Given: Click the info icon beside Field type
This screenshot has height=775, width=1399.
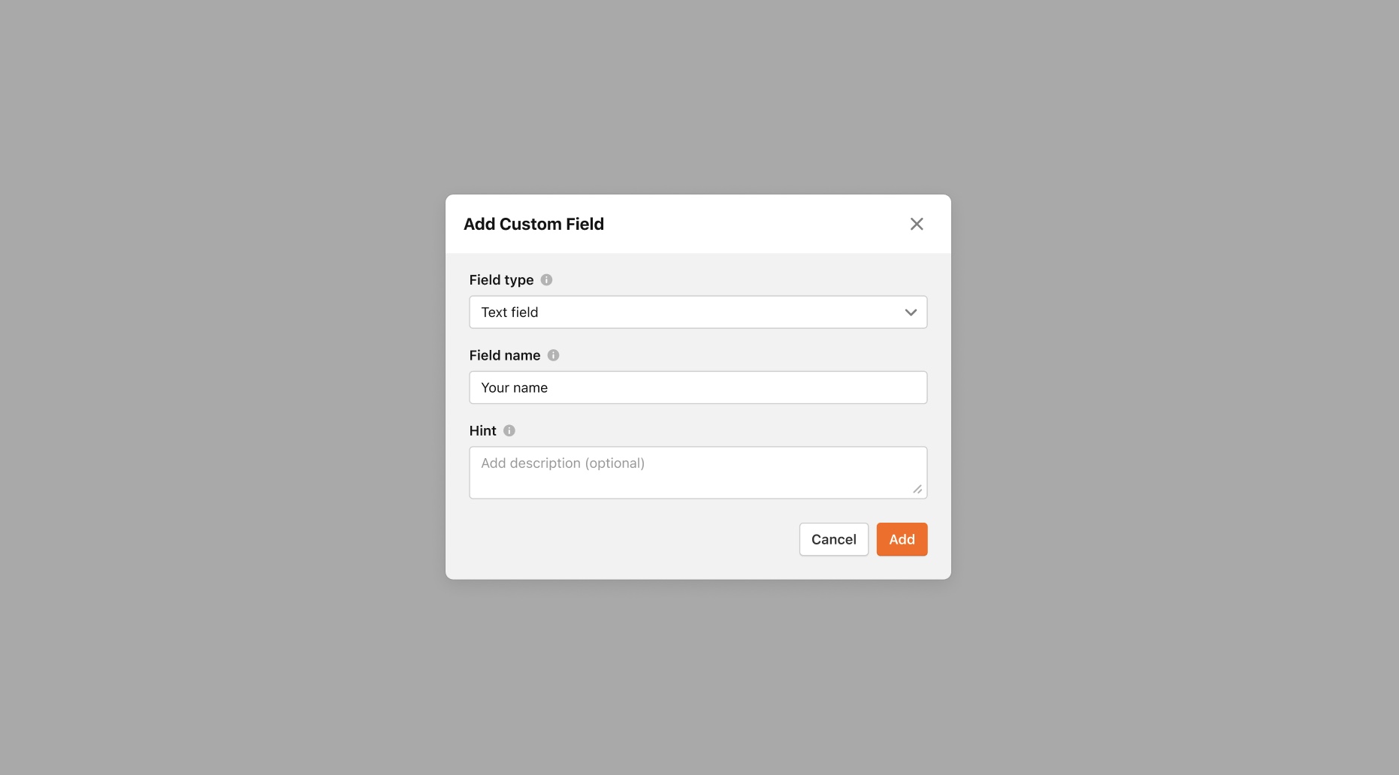Looking at the screenshot, I should [546, 280].
